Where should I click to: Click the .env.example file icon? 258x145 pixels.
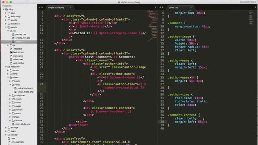click(9, 142)
